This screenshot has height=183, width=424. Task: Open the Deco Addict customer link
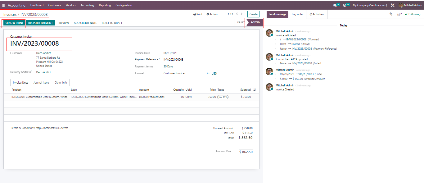click(x=43, y=53)
